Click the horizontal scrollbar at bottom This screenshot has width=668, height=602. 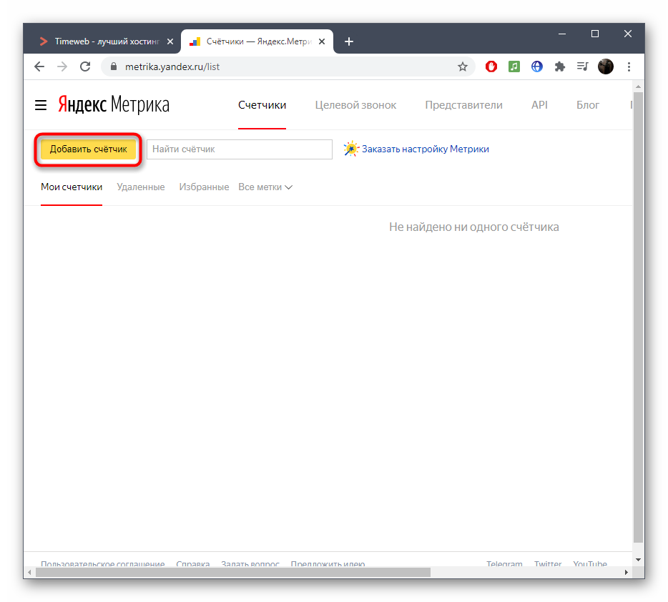(x=232, y=572)
